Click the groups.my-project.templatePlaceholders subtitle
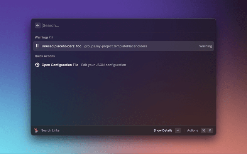This screenshot has height=154, width=247. (115, 46)
